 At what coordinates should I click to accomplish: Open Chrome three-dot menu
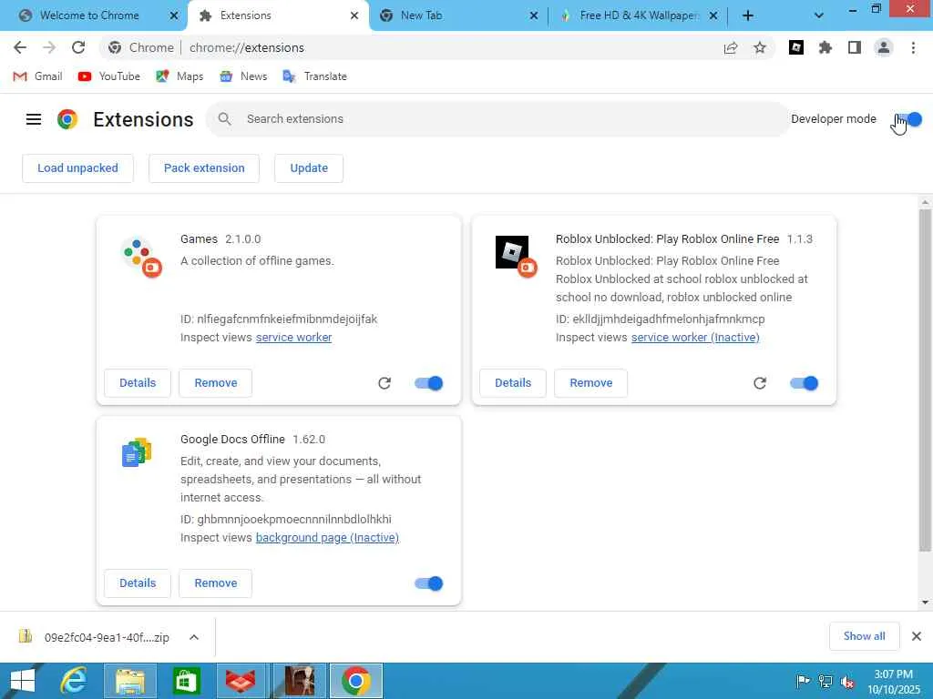point(913,47)
